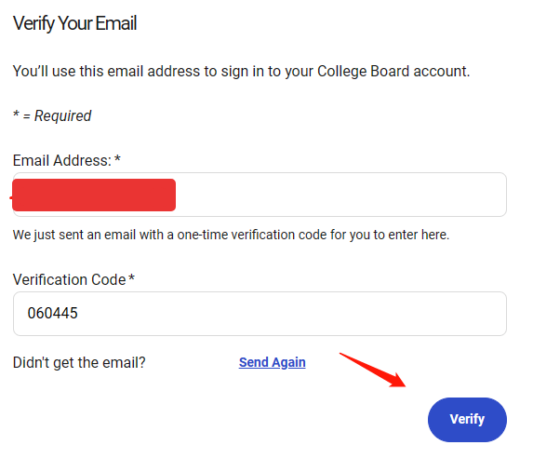Focus the Verification Code input field
Image resolution: width=533 pixels, height=472 pixels.
[x=260, y=314]
